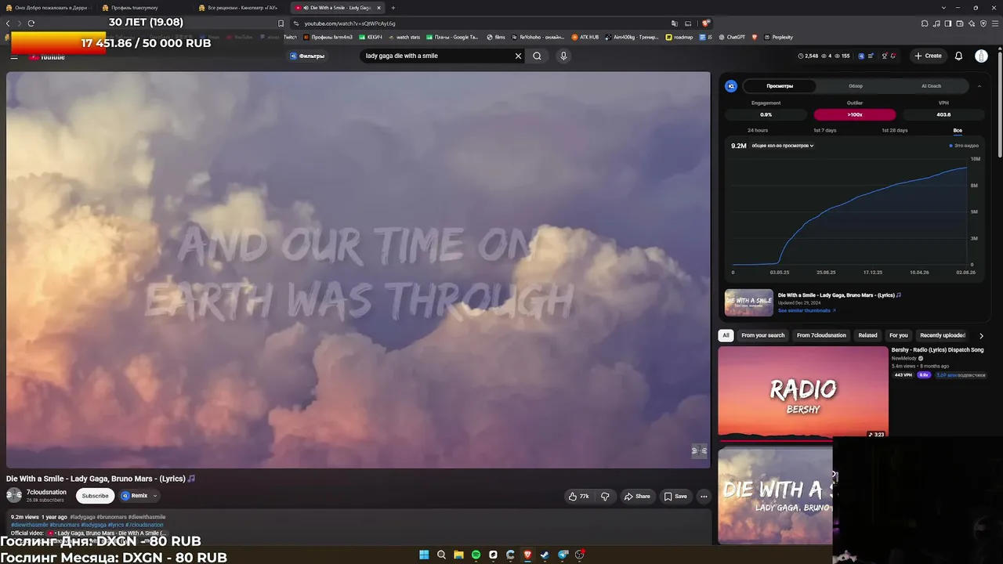Open the Remix button dropdown arrow
The image size is (1003, 564).
click(155, 496)
